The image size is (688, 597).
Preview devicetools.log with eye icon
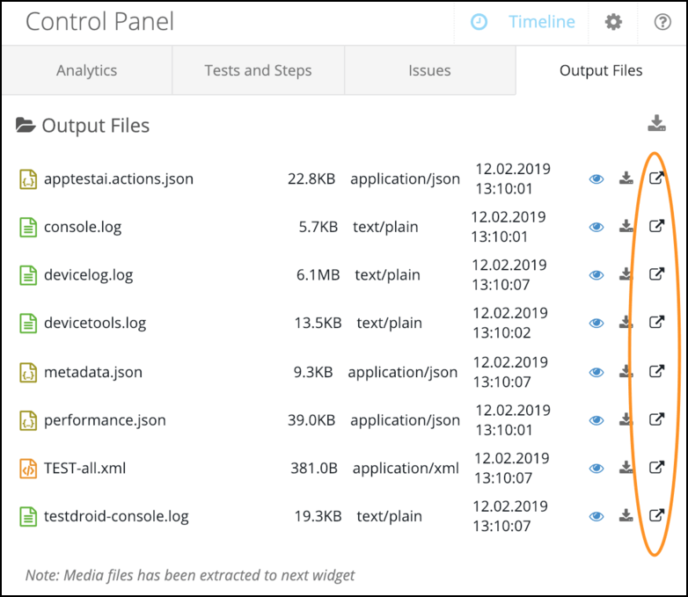597,324
